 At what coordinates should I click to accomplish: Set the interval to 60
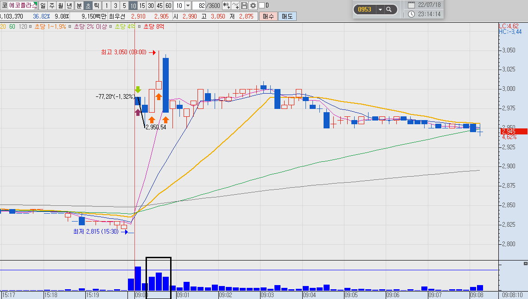point(168,6)
